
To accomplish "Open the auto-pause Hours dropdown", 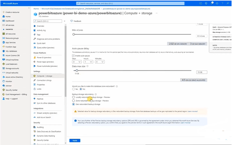I will [88, 62].
